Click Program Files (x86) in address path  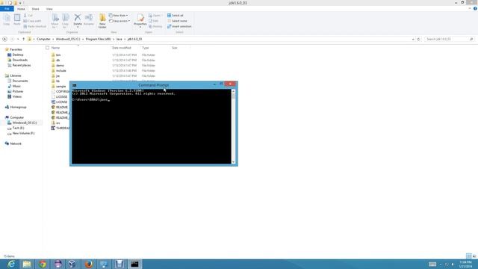click(98, 39)
